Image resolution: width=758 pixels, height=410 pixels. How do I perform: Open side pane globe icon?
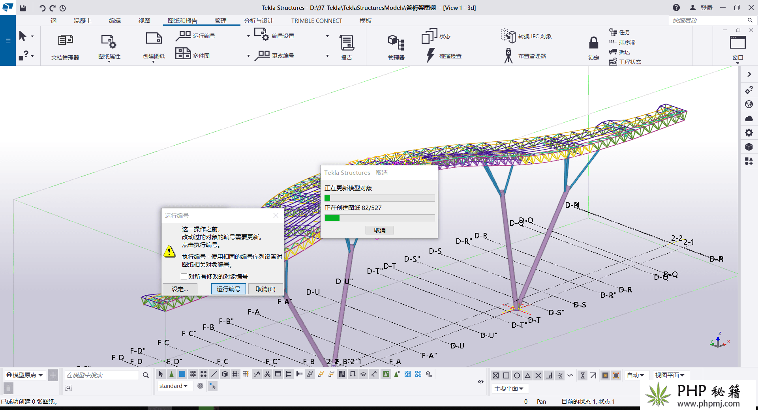(x=749, y=104)
